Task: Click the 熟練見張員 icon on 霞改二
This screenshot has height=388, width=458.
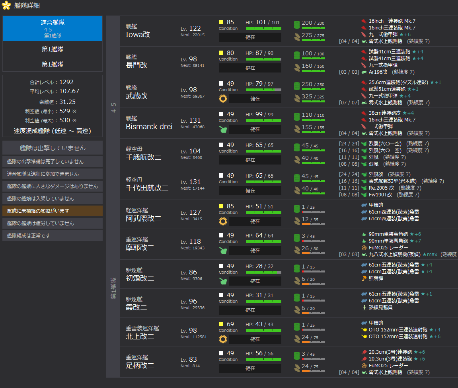Action: pos(364,308)
